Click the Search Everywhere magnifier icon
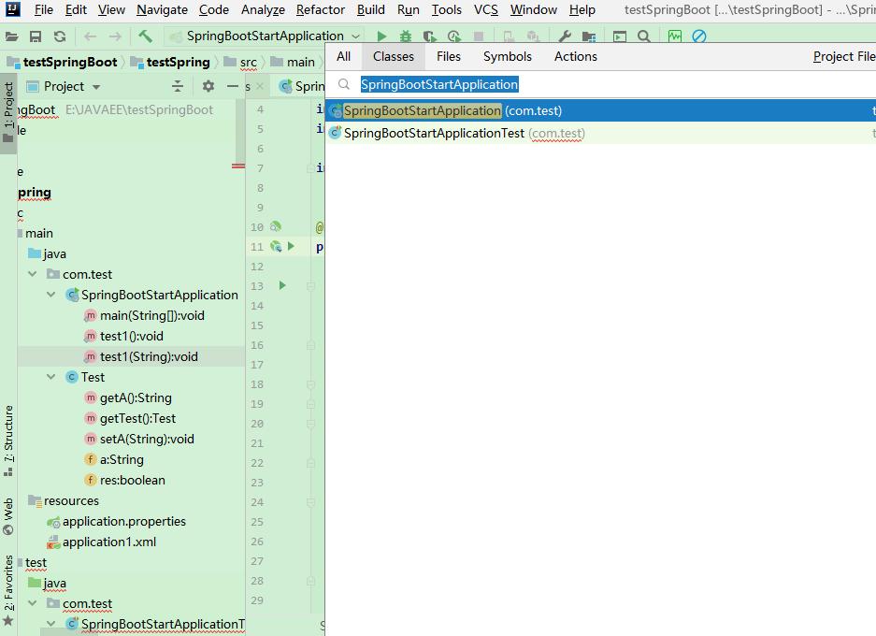876x636 pixels. point(643,36)
